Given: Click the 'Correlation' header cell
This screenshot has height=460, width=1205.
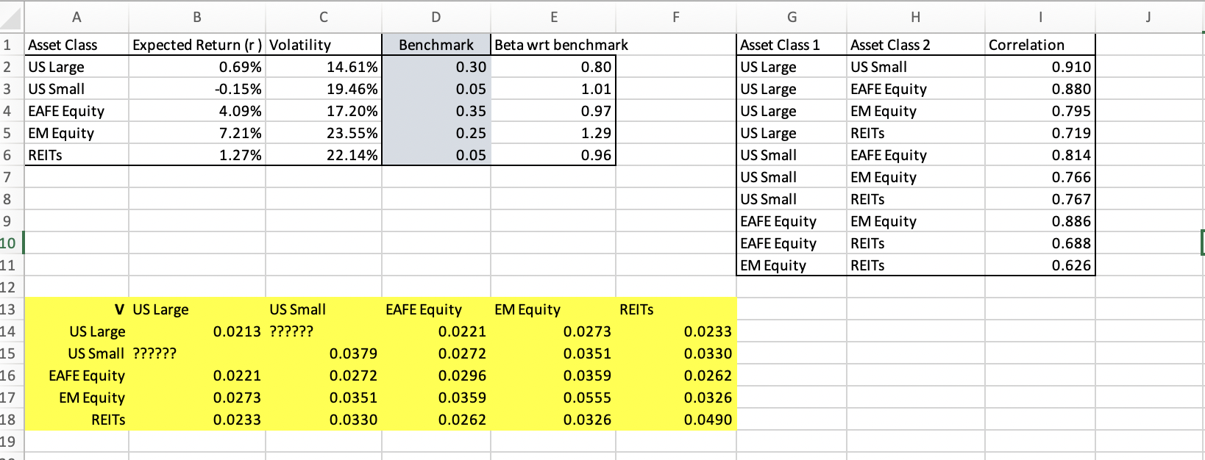Looking at the screenshot, I should [1040, 45].
